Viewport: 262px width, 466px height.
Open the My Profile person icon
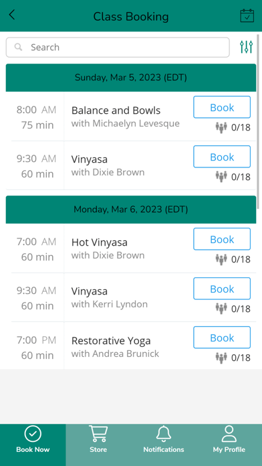click(x=229, y=434)
